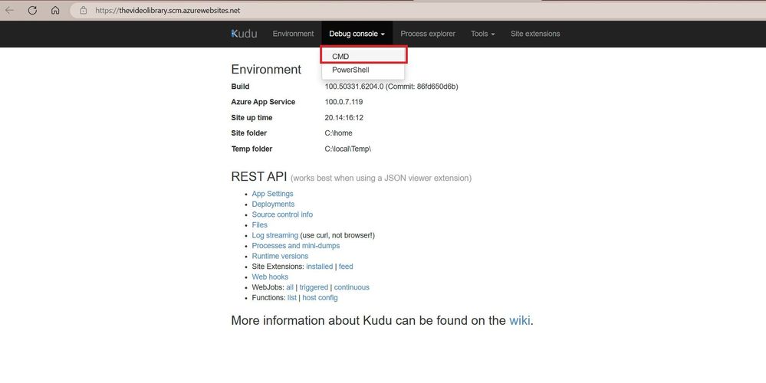Choose CMD from Debug console menu
The image size is (766, 383).
[x=363, y=56]
